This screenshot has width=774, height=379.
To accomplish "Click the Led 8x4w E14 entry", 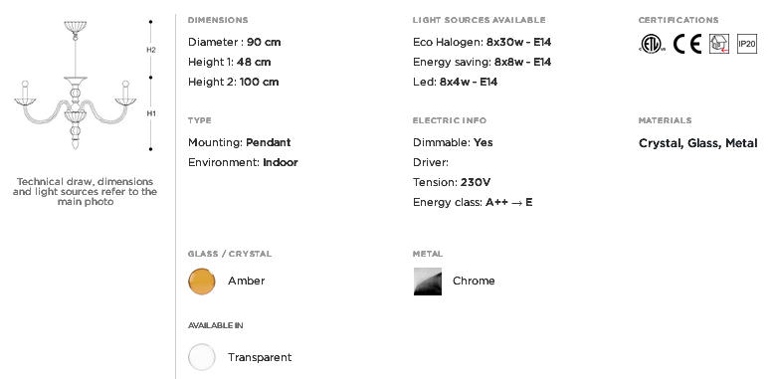I will [x=455, y=82].
